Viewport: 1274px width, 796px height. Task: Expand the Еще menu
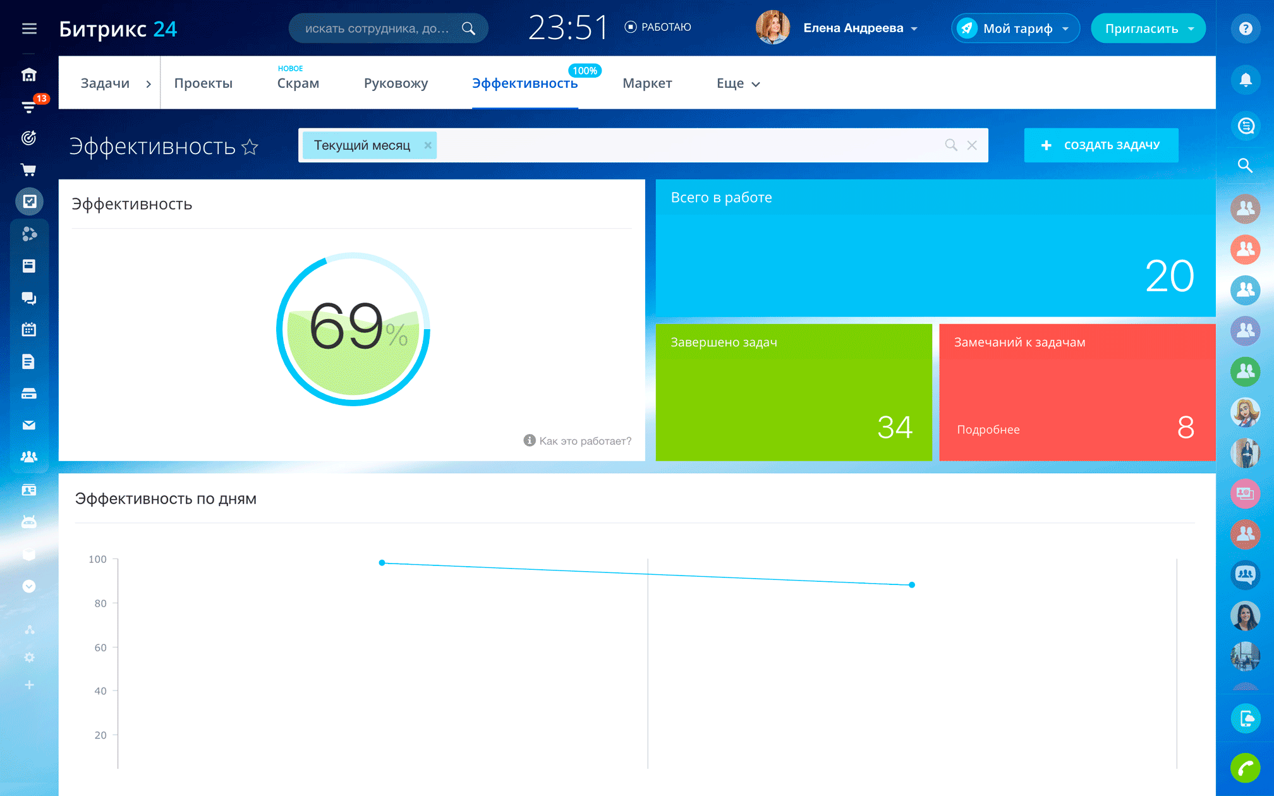(737, 83)
